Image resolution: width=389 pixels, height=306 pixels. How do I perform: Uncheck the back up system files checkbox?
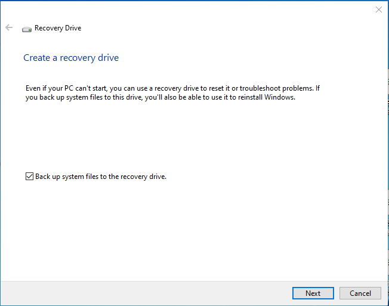[x=29, y=177]
